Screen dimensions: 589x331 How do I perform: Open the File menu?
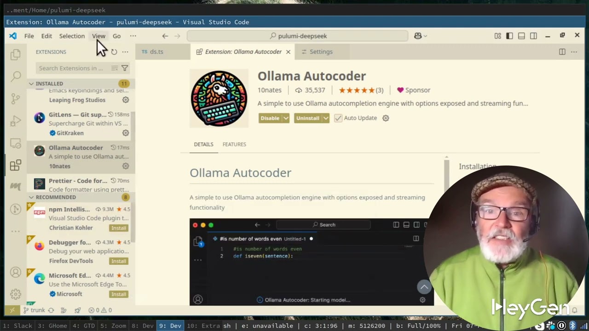point(29,36)
